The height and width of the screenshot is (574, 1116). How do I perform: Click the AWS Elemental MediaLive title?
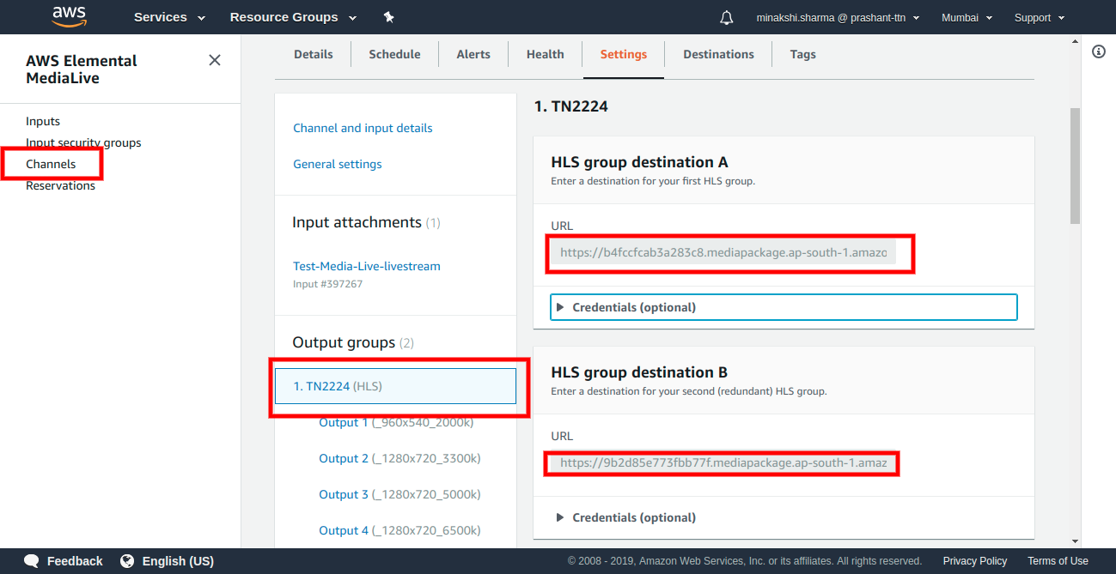pyautogui.click(x=82, y=69)
